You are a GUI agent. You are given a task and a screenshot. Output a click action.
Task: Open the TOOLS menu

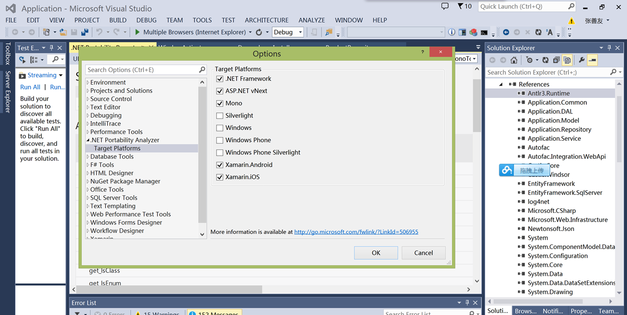(x=202, y=20)
